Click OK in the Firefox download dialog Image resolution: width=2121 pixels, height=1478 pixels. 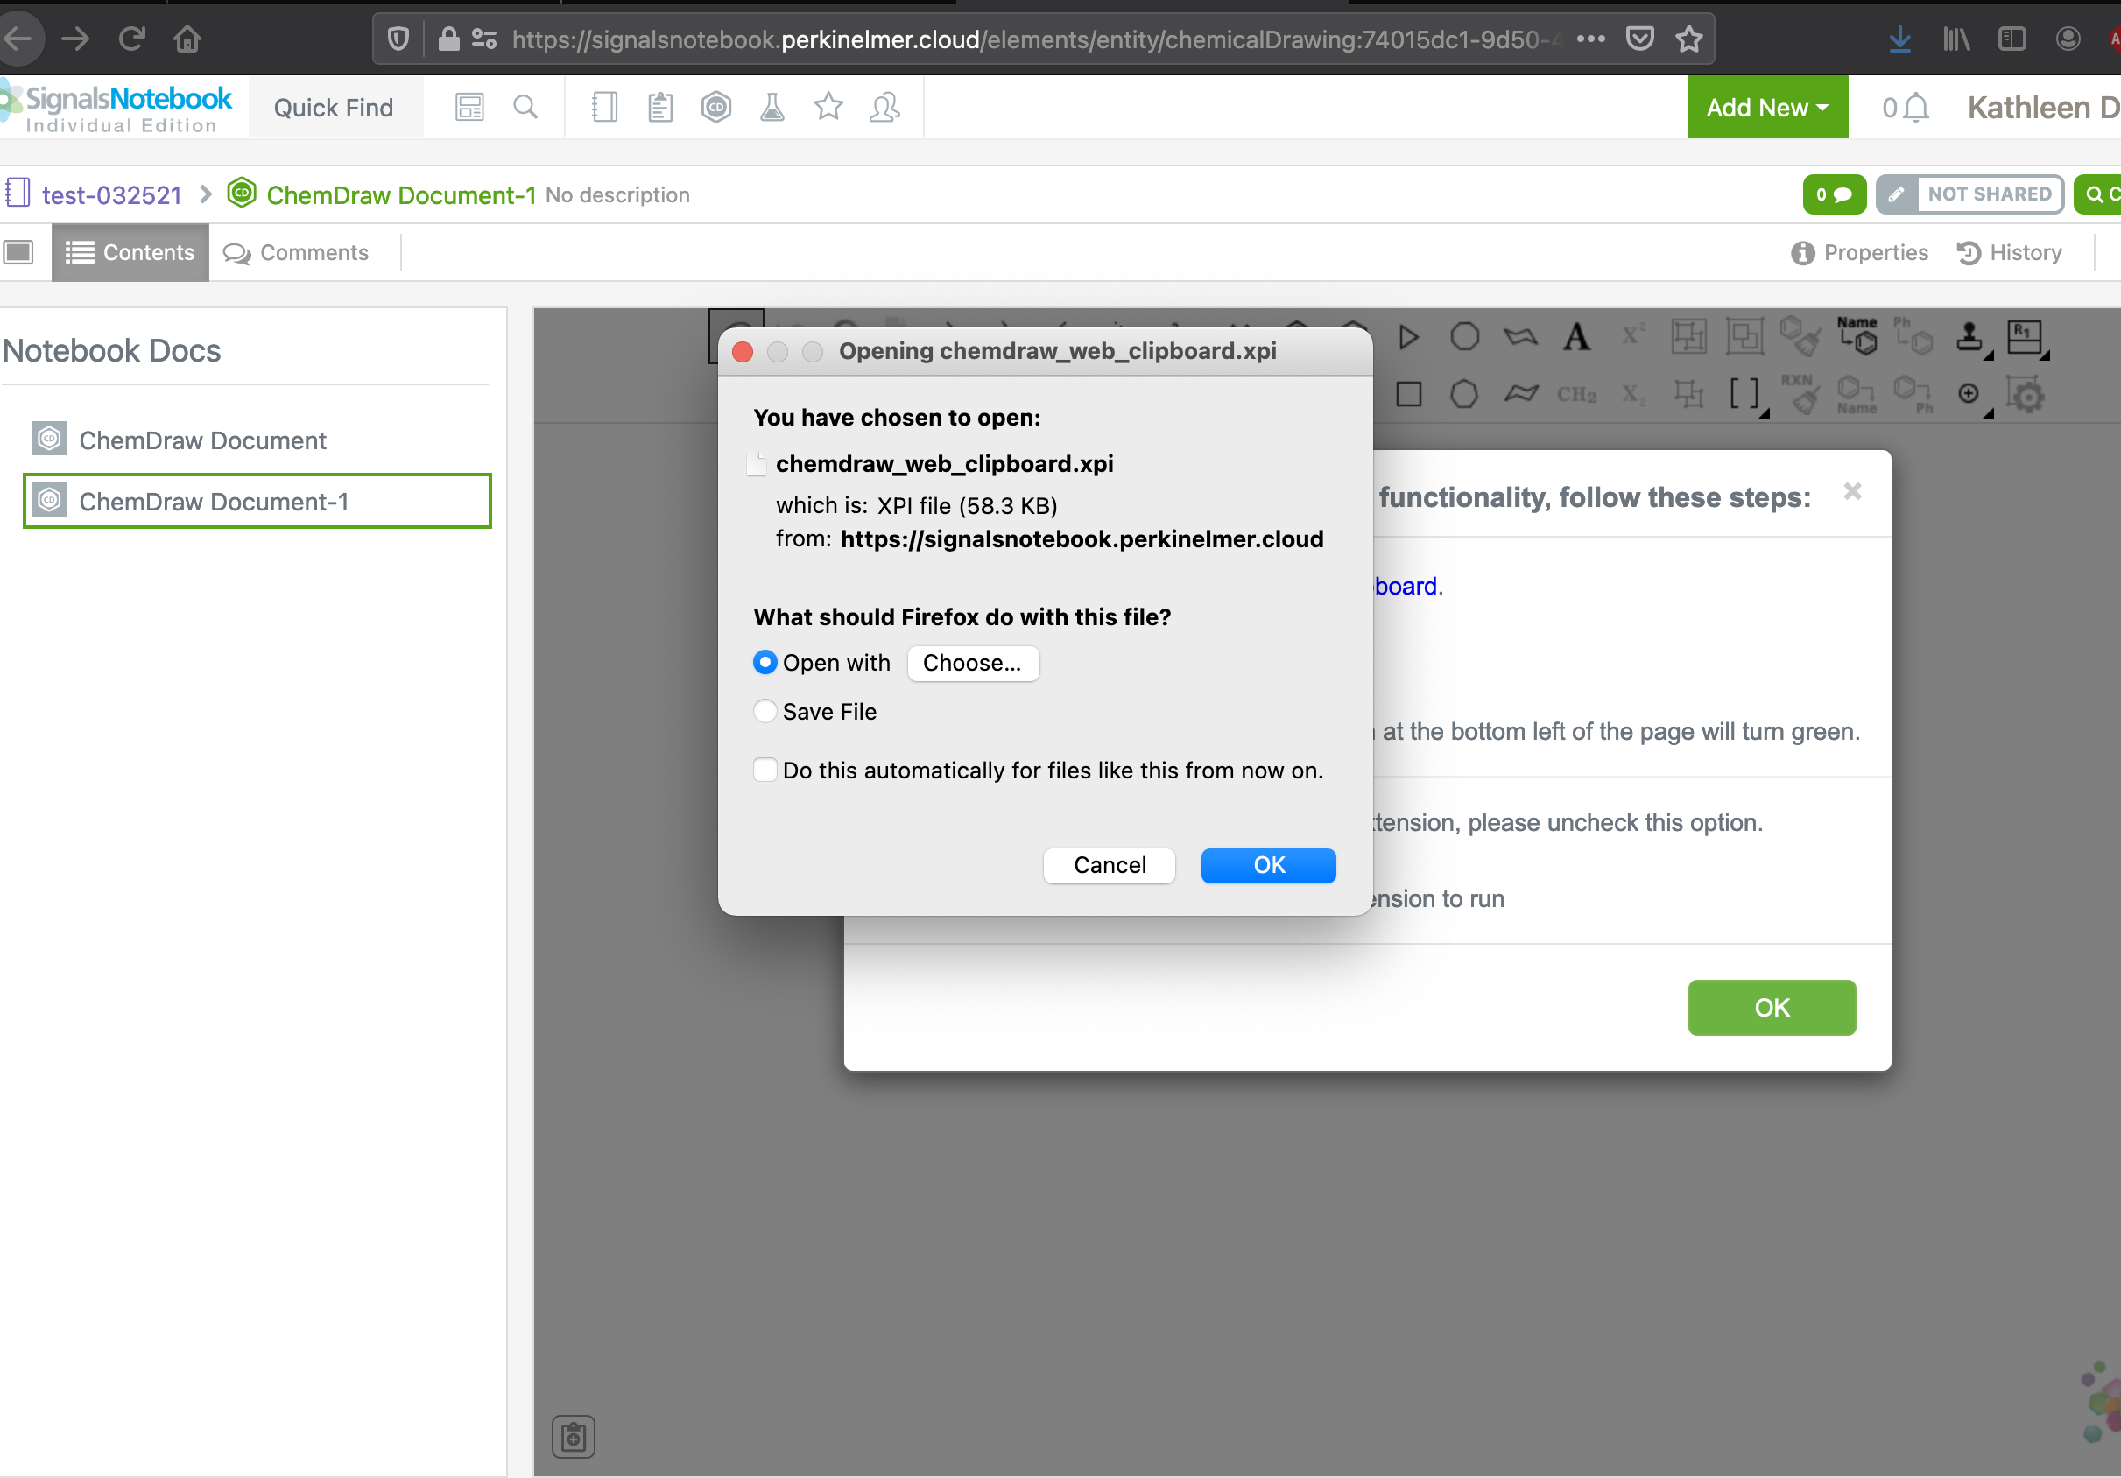click(1268, 864)
